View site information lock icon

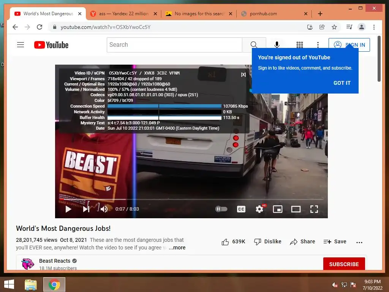tap(55, 27)
